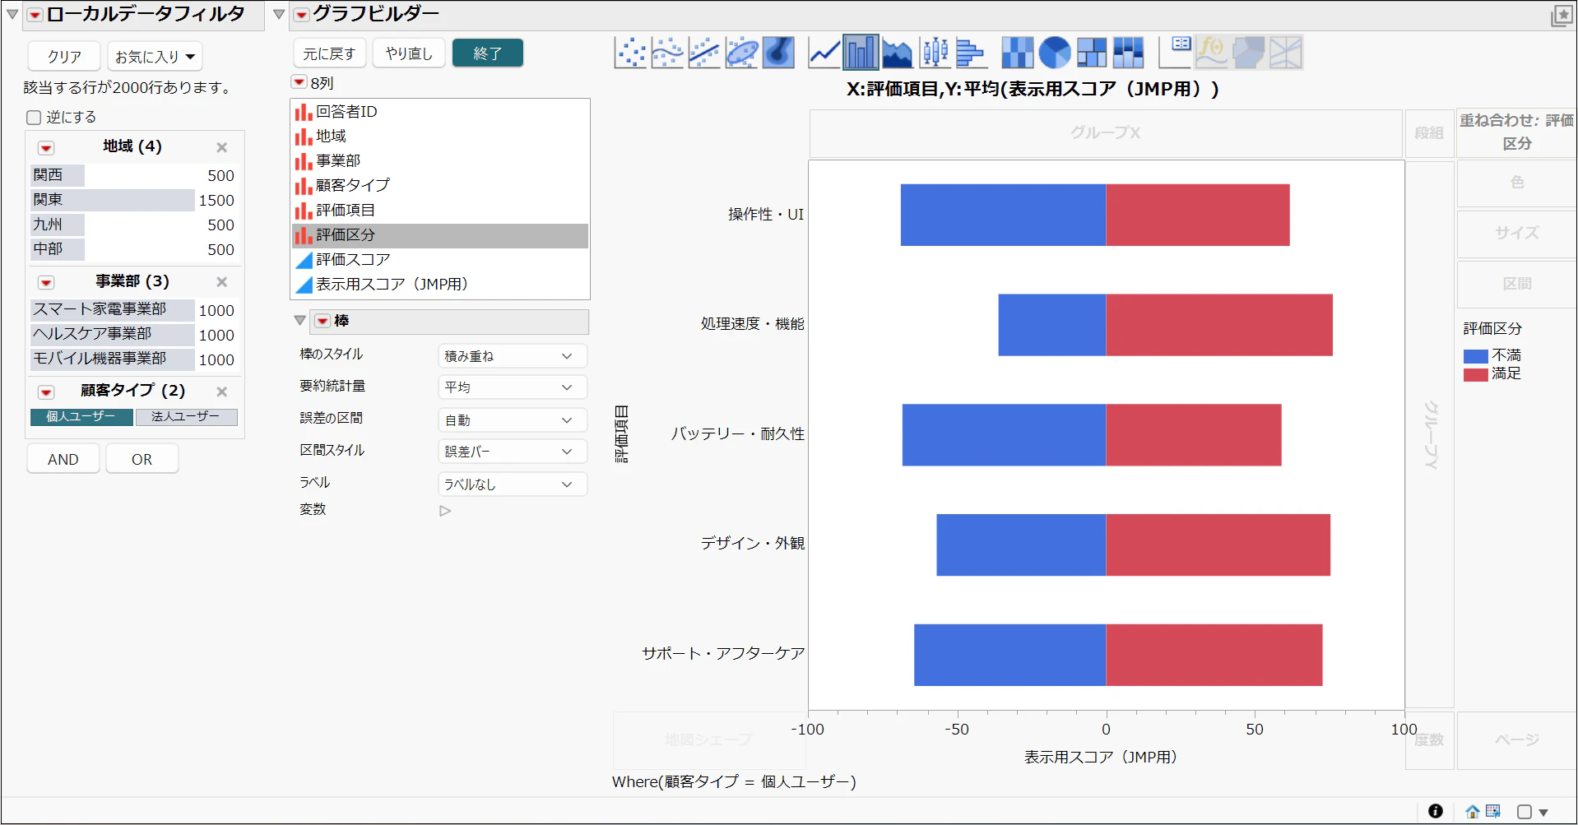
Task: Open the 事業部 filter red triangle menu
Action: click(46, 283)
